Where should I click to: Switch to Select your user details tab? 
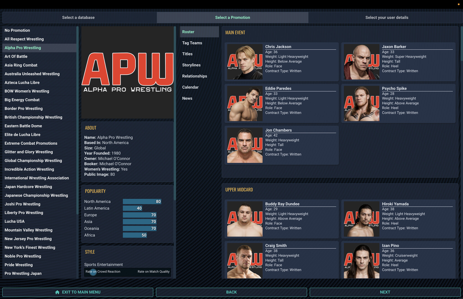387,17
